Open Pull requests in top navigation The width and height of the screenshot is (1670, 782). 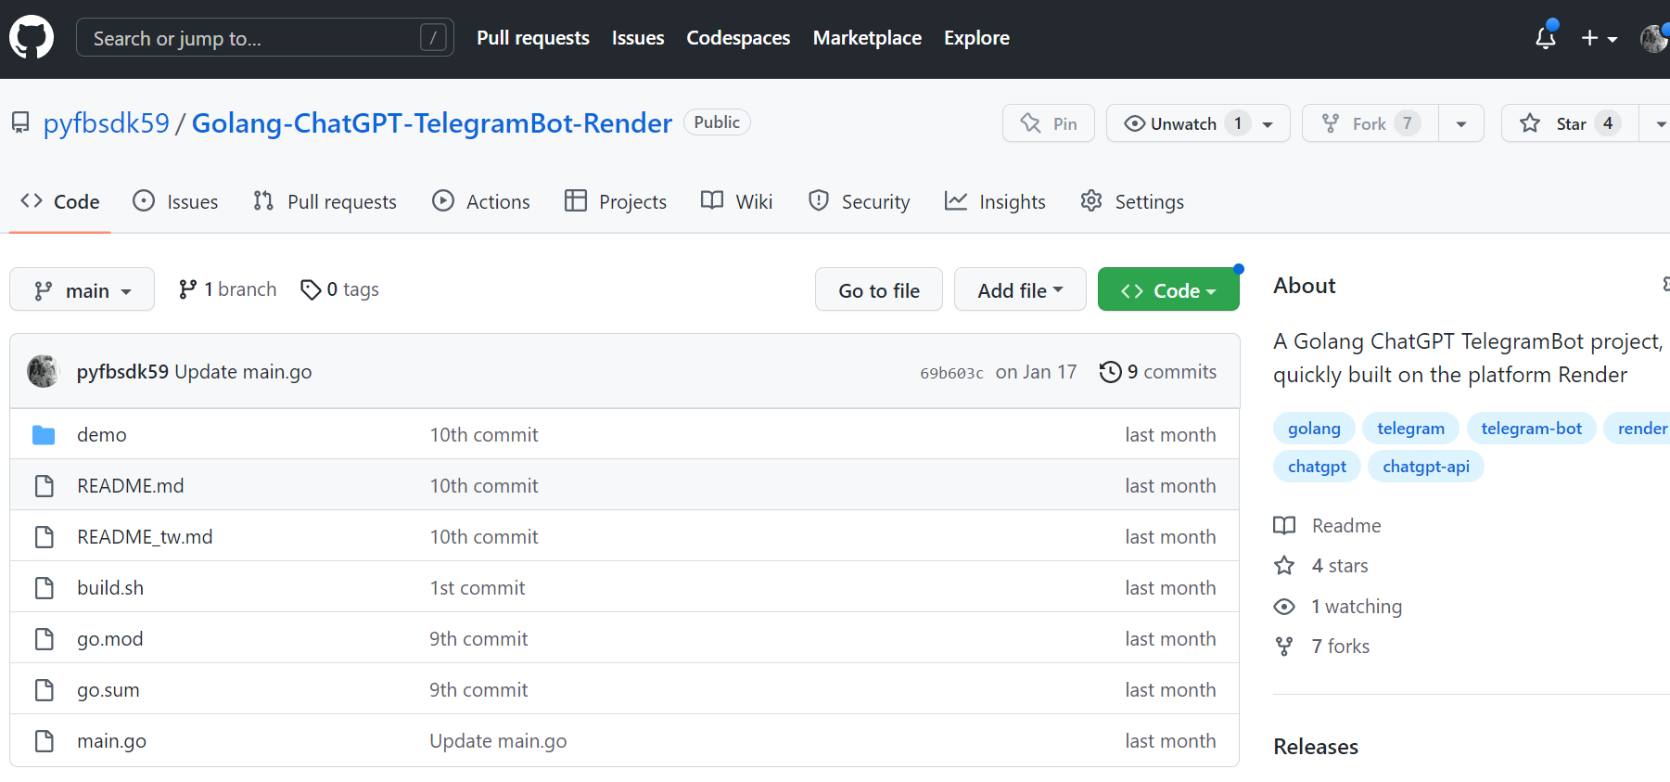click(x=533, y=38)
